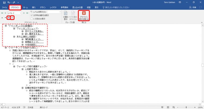This screenshot has width=204, height=109.
Task: Toggle plus symbol beside ウォーキングシューズ
Action: [x=14, y=29]
